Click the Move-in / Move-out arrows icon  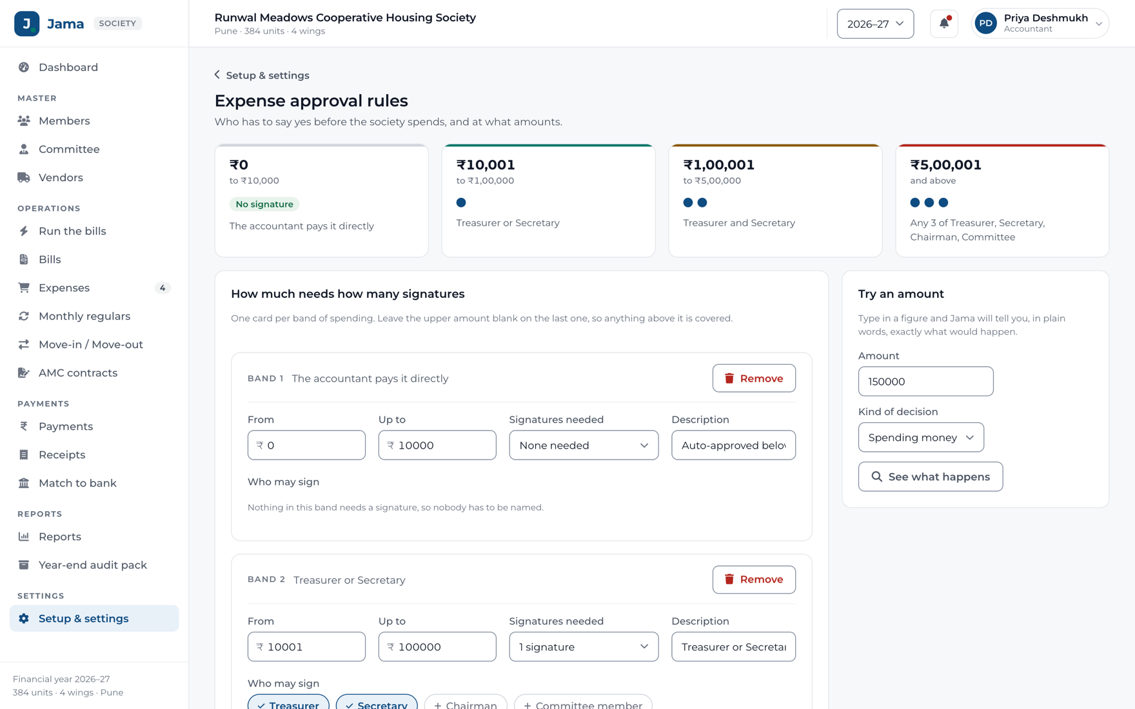pos(24,344)
